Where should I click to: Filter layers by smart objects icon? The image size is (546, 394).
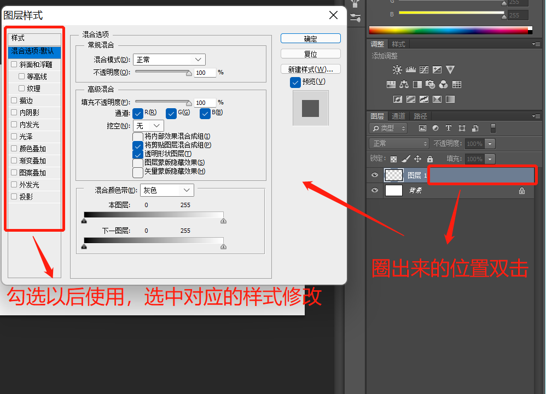[475, 128]
